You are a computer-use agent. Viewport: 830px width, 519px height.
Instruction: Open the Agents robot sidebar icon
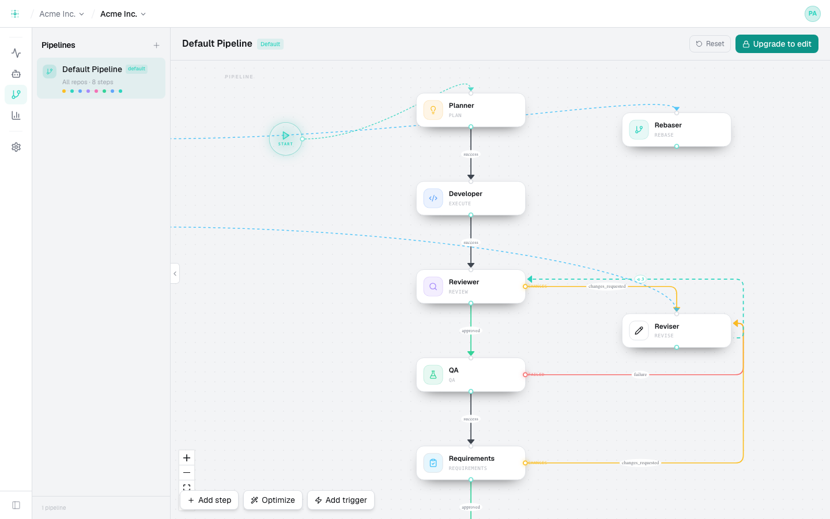(x=16, y=74)
